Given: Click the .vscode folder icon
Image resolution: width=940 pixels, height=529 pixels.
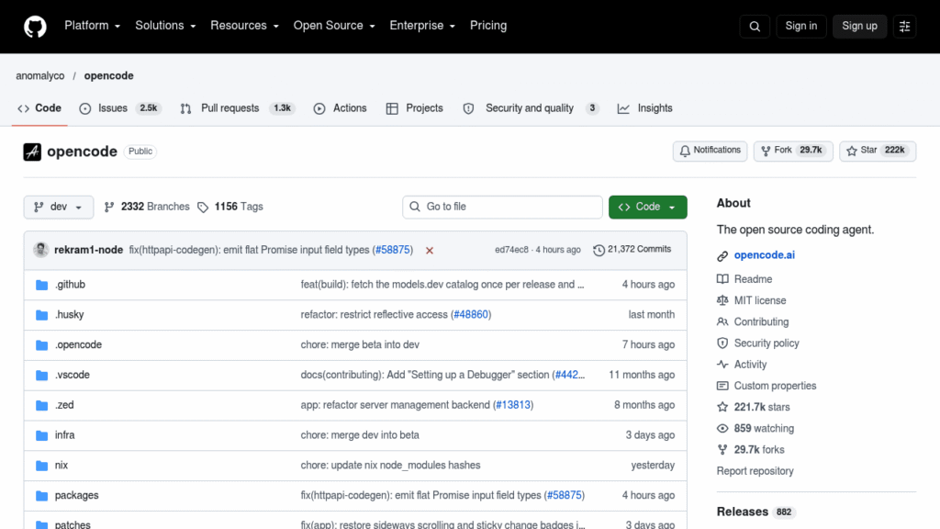Looking at the screenshot, I should coord(41,376).
